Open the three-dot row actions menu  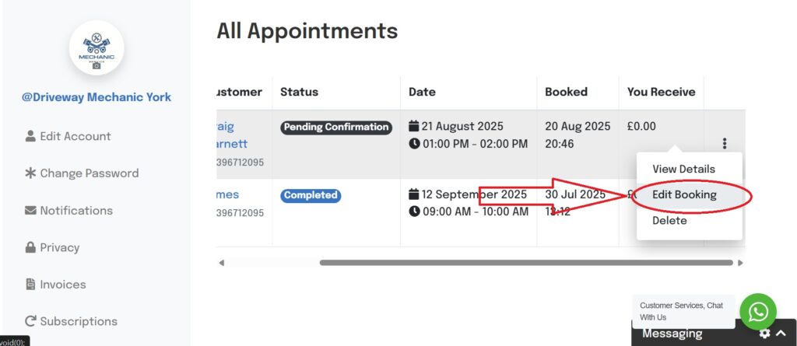(x=725, y=144)
